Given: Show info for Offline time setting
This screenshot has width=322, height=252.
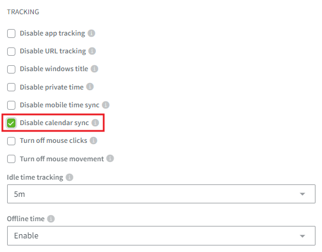Looking at the screenshot, I should 51,219.
